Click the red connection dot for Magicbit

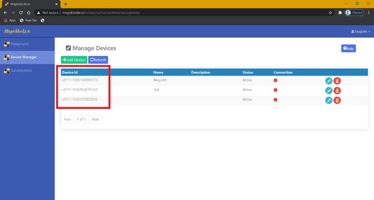click(x=275, y=81)
